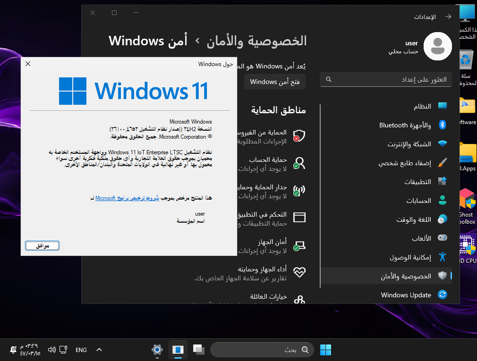This screenshot has width=477, height=361.
Task: Maximize the Settings window
Action: pos(114,13)
